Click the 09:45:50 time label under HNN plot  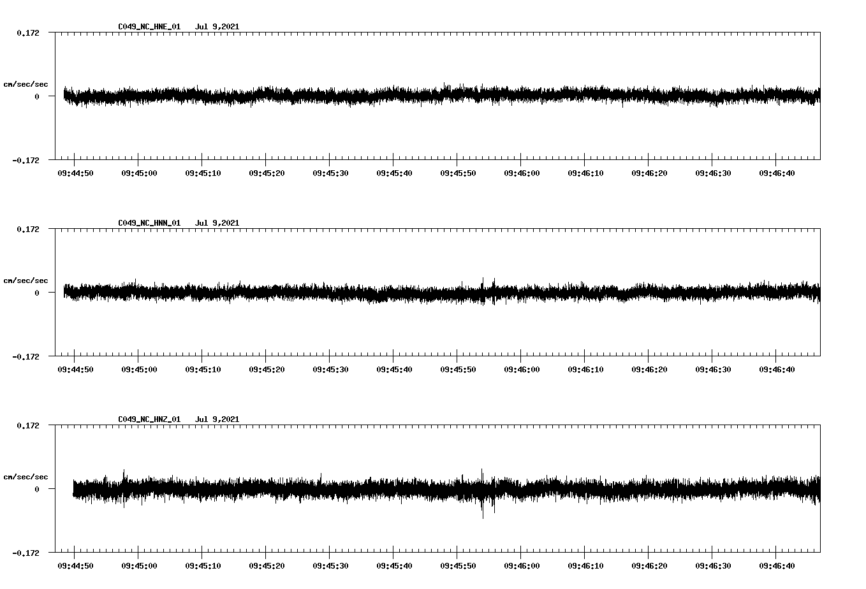458,370
